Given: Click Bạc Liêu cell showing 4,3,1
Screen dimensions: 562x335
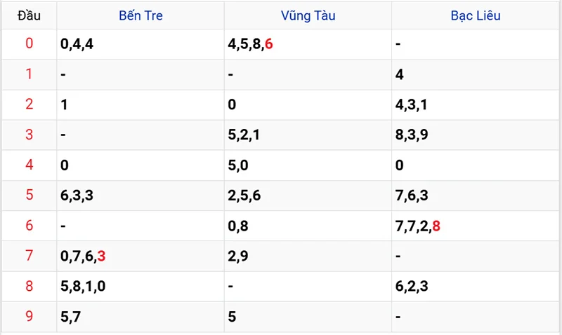Looking at the screenshot, I should tap(412, 105).
